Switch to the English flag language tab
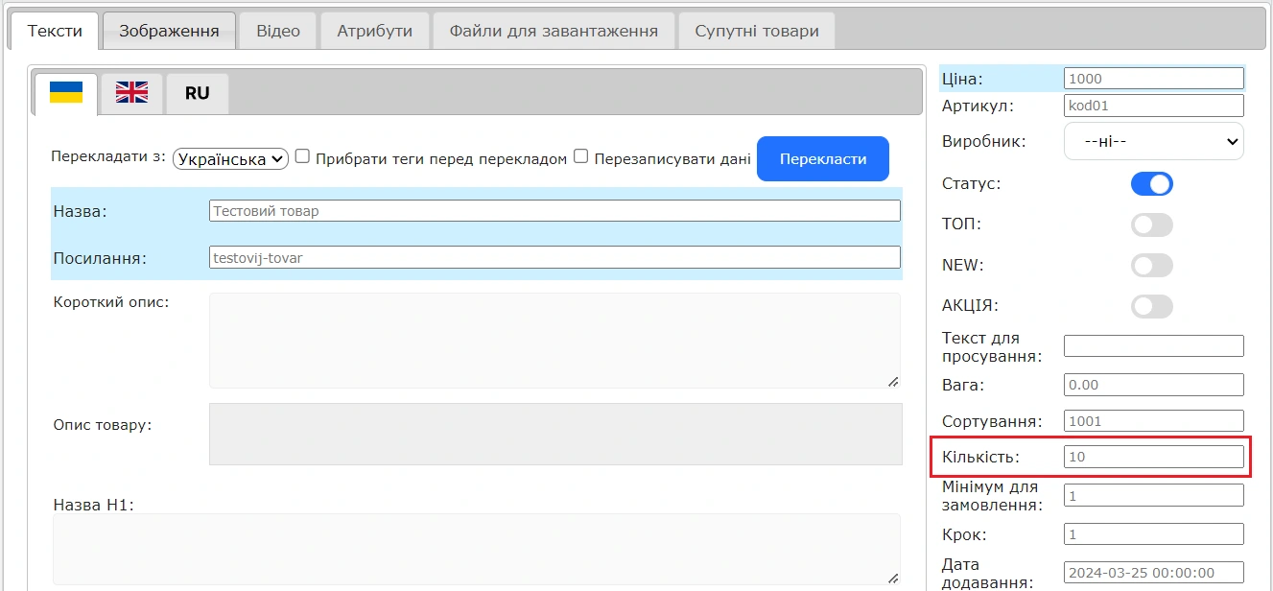Viewport: 1273px width, 591px height. (x=132, y=93)
